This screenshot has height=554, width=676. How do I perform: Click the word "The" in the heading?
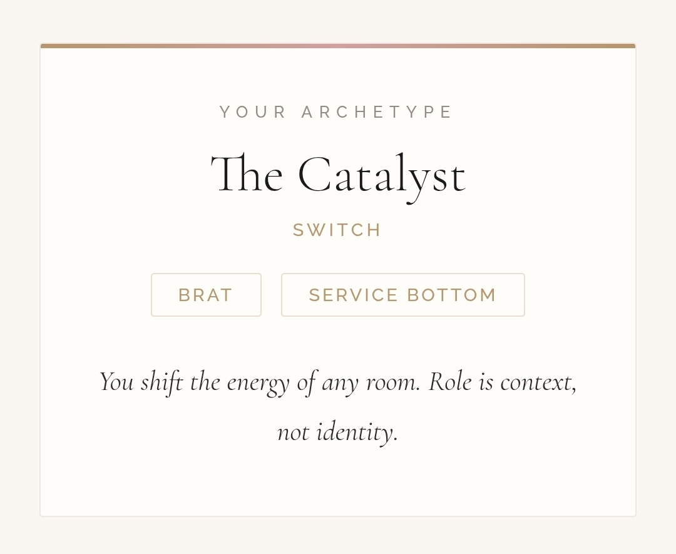pos(247,175)
